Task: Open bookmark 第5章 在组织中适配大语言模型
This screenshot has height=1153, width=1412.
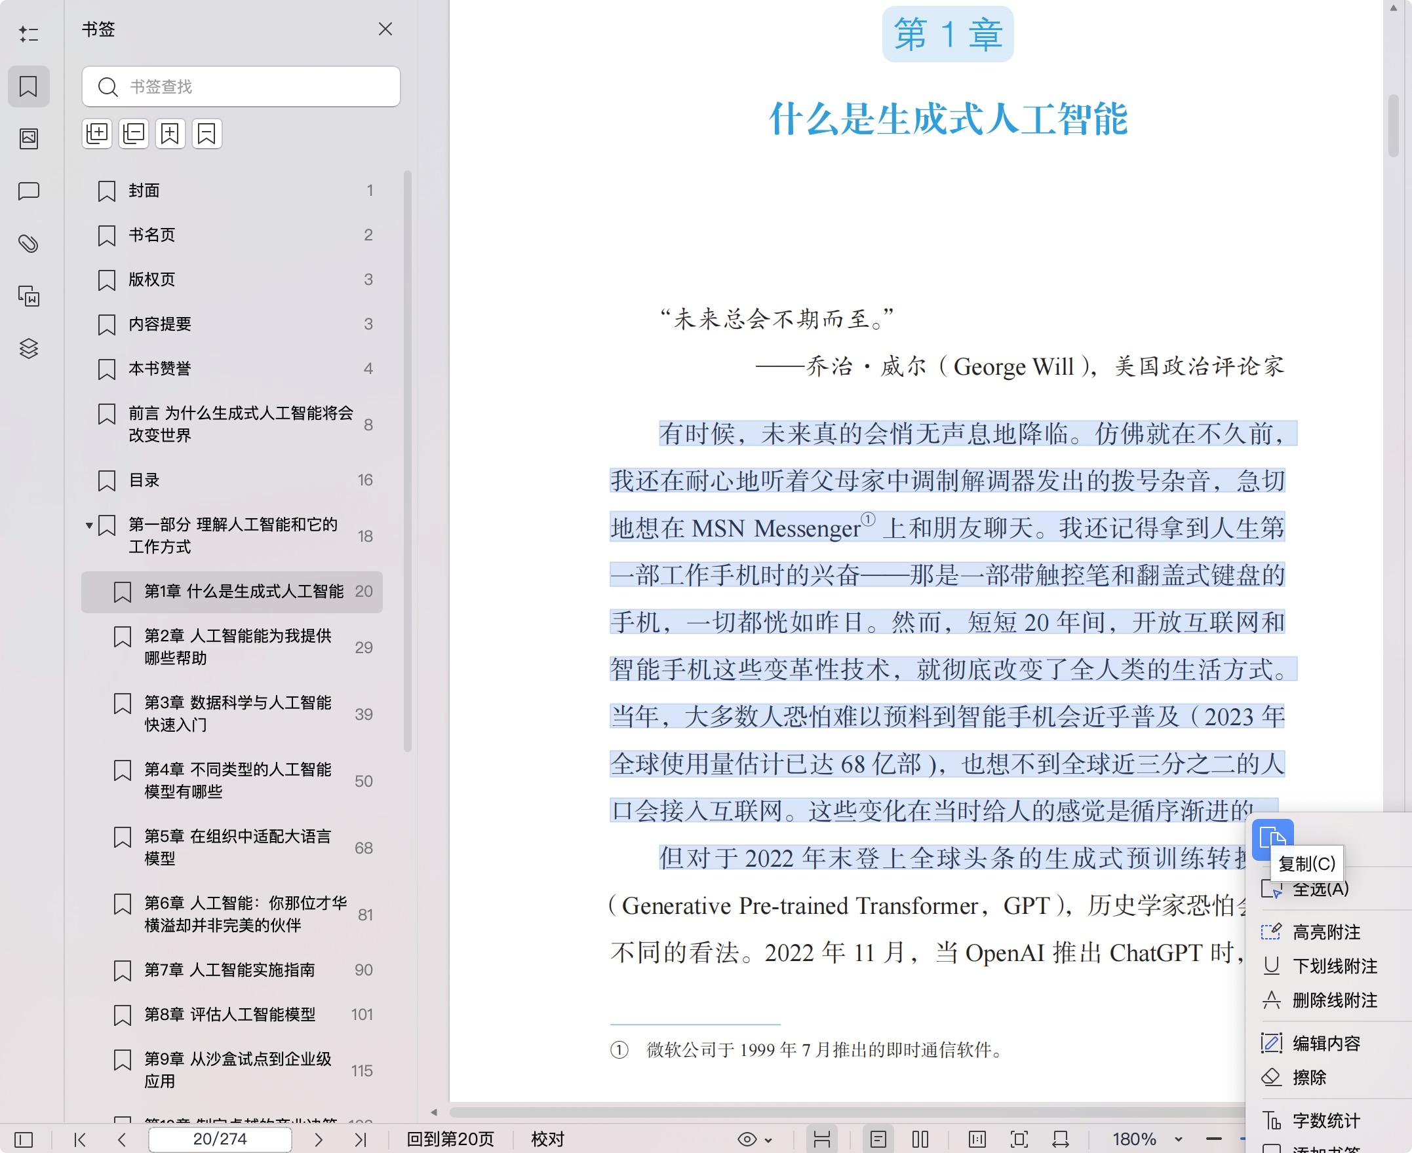Action: coord(232,848)
